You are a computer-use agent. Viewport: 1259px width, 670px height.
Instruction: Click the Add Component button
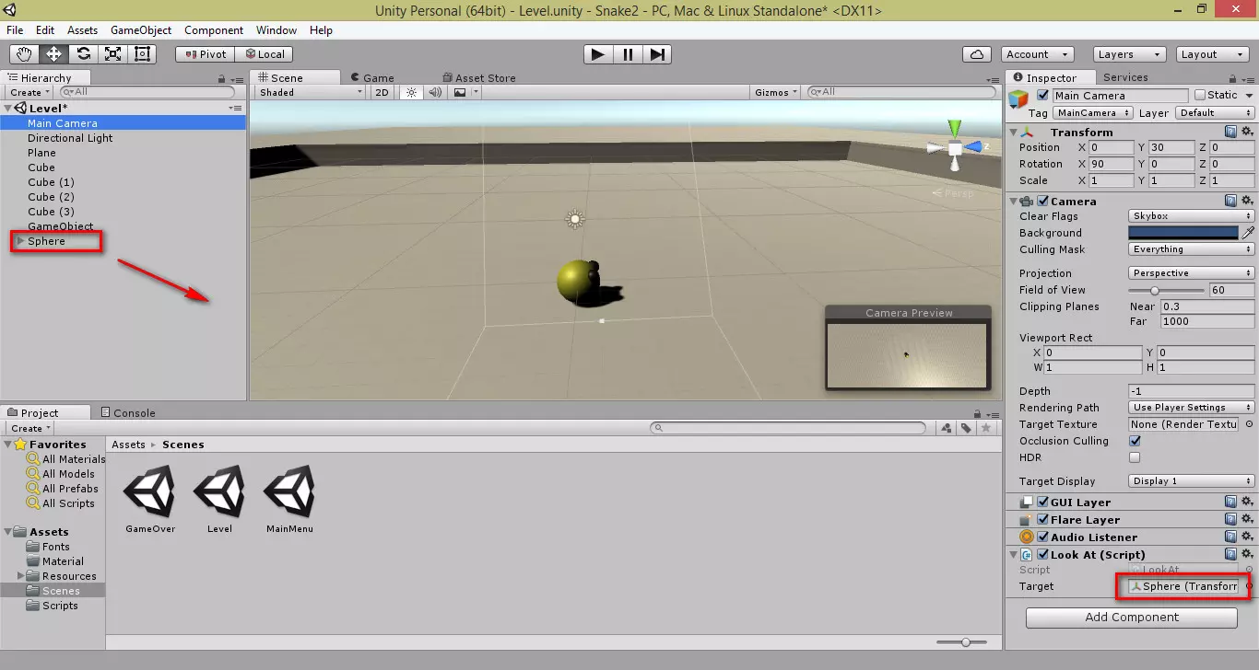coord(1131,618)
